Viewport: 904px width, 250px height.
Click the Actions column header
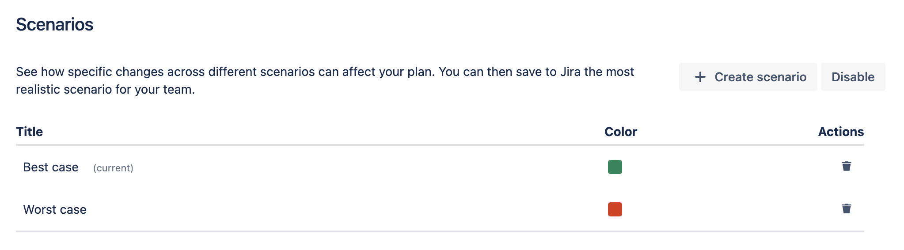[x=840, y=132]
